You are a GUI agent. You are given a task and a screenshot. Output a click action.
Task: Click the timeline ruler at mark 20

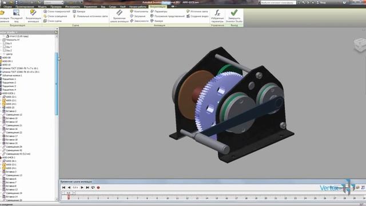click(266, 198)
